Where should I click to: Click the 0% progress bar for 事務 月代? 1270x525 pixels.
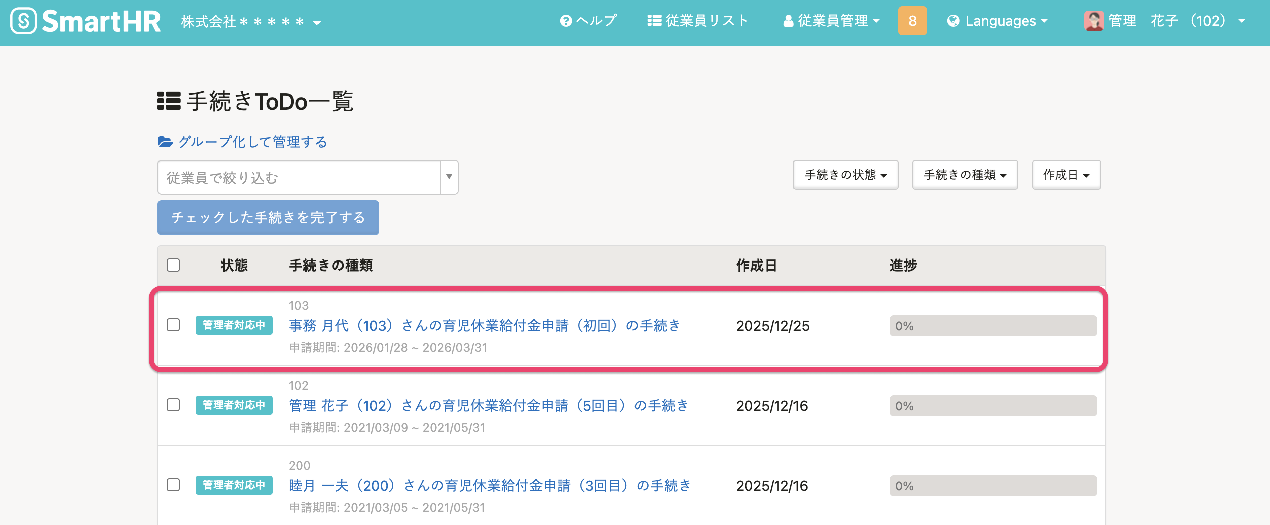coord(993,326)
